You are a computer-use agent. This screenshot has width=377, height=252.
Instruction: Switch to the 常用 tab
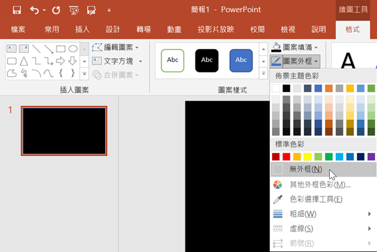[52, 29]
